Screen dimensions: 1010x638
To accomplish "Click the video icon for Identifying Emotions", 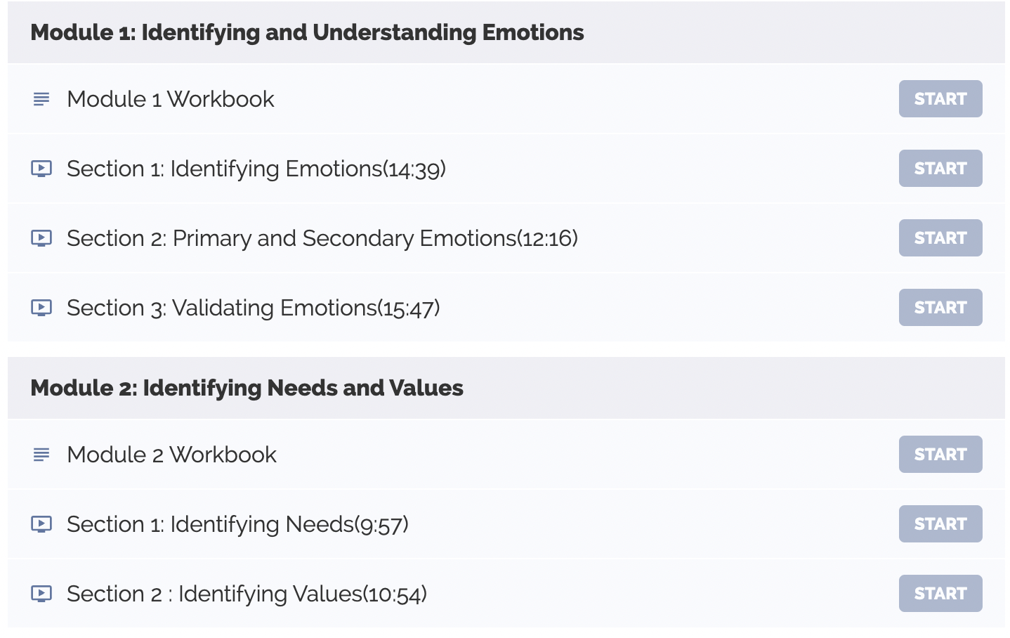I will coord(41,169).
